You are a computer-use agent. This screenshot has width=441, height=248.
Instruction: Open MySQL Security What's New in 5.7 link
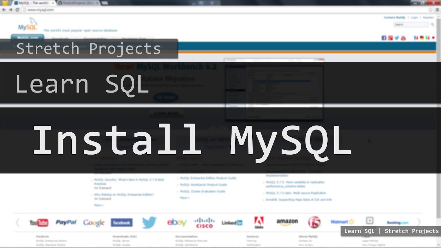(x=129, y=182)
